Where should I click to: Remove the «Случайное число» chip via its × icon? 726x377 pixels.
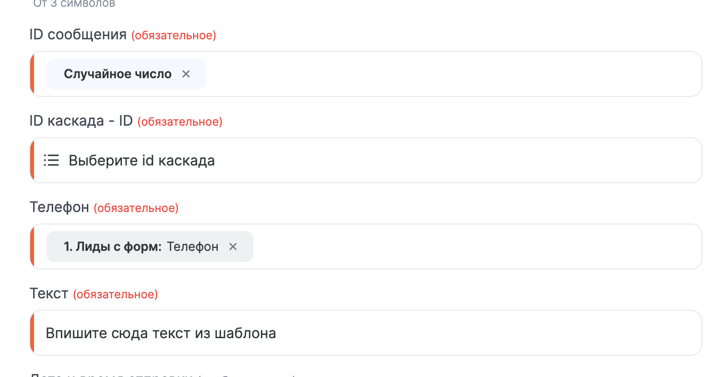(186, 73)
